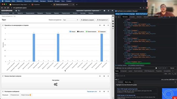Toggle :hov element state in Styles pane

pos(166,74)
